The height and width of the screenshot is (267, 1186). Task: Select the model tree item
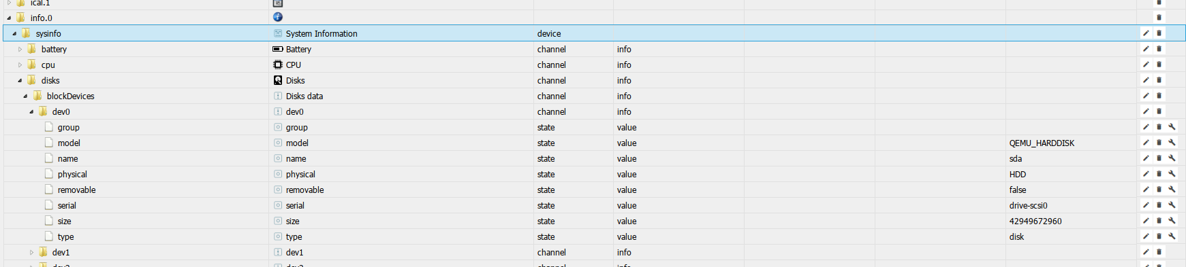coord(69,143)
